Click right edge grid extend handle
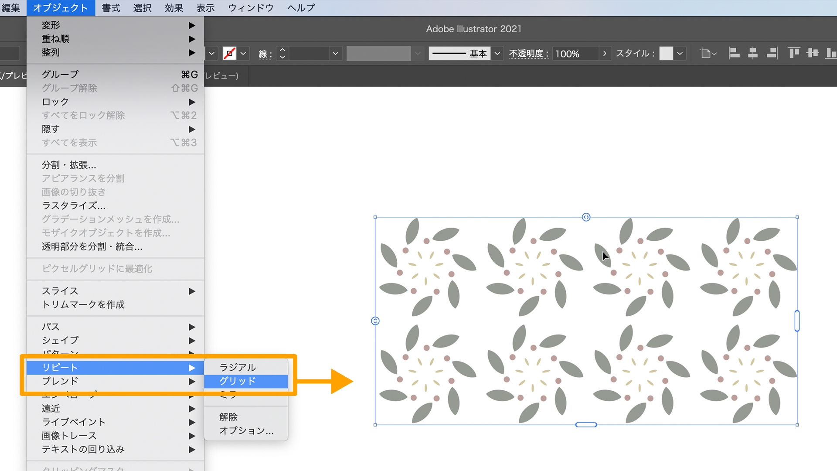 (x=797, y=321)
